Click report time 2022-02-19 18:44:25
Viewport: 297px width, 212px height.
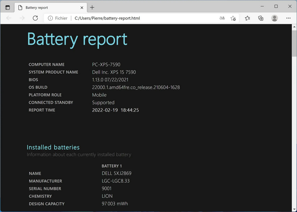(x=115, y=110)
